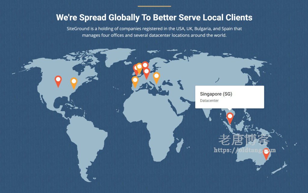Click the Singapore (SG) tooltip title
The width and height of the screenshot is (308, 193).
tap(216, 94)
